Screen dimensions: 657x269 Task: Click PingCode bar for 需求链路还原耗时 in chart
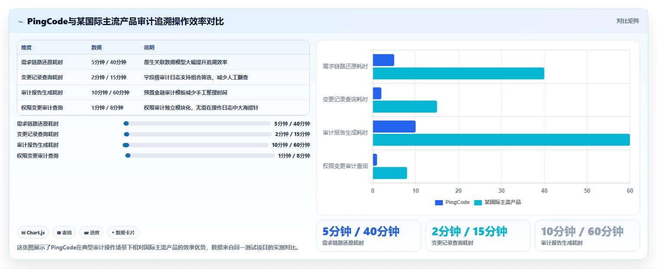coord(384,60)
